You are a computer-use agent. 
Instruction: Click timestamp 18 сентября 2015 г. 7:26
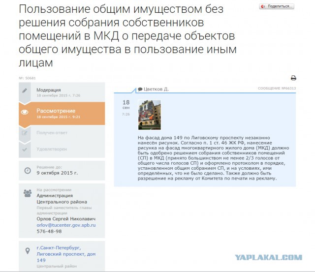click(58, 95)
